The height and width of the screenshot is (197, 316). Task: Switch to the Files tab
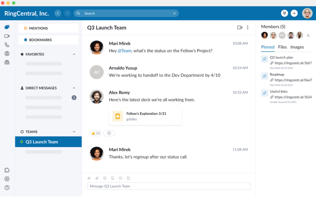282,47
